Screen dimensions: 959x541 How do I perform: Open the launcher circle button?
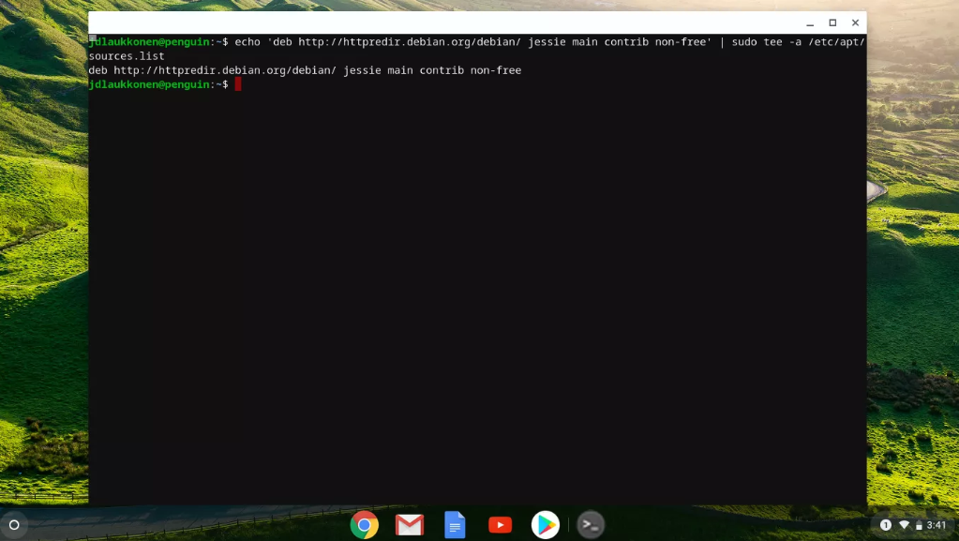[14, 525]
